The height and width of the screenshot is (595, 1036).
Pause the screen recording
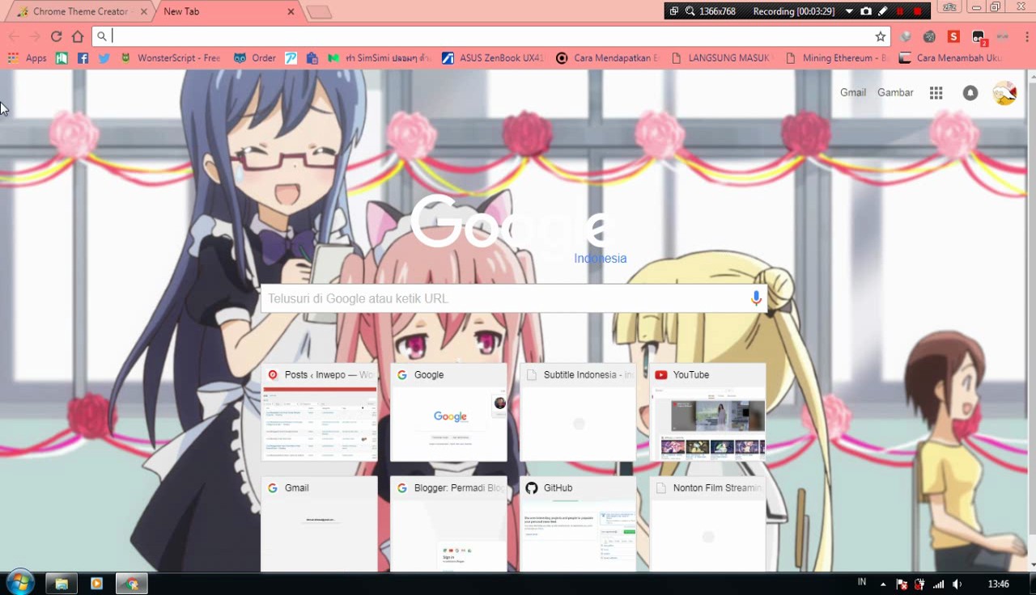point(900,11)
